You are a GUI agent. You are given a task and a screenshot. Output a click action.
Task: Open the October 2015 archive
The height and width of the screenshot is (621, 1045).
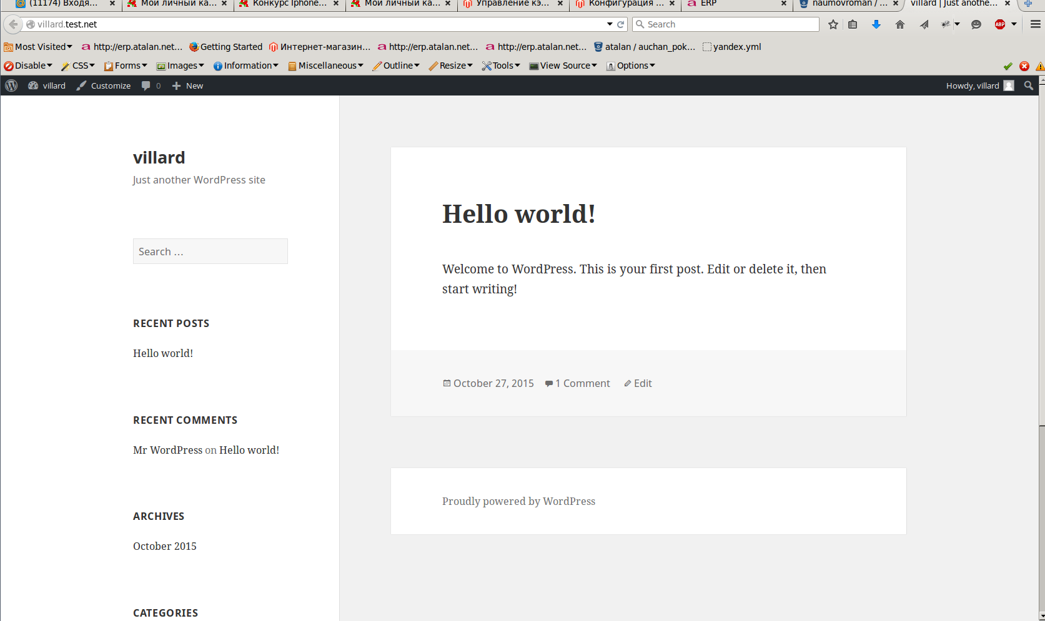[x=165, y=546]
